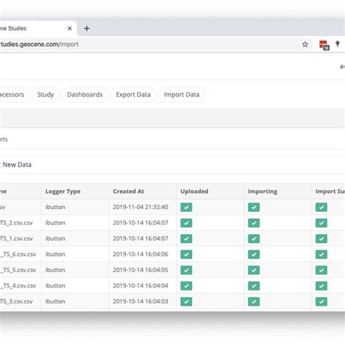Select the Import Data nav button
This screenshot has height=345, width=345.
[181, 95]
